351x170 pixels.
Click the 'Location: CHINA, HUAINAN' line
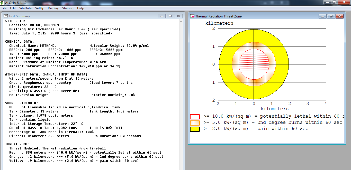(x=34, y=25)
